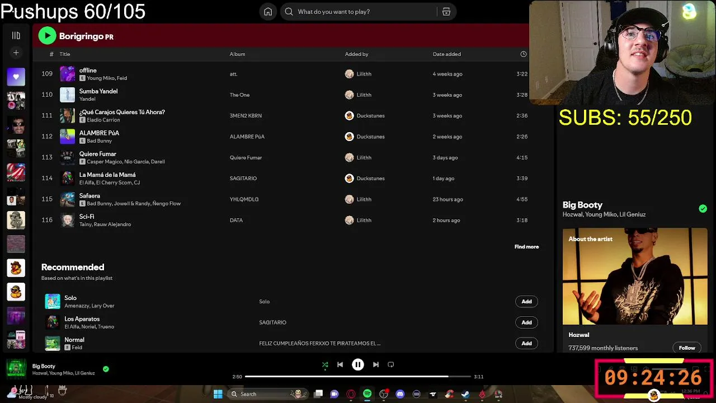The image size is (716, 403).
Task: Open Task View in the taskbar
Action: pyautogui.click(x=318, y=394)
